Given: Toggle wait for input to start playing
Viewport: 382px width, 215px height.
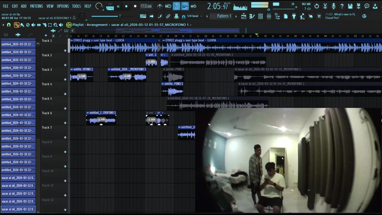Looking at the screenshot, I should tap(168, 6).
